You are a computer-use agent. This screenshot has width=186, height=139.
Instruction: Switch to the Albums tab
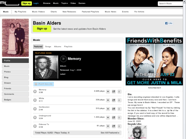pos(58,47)
